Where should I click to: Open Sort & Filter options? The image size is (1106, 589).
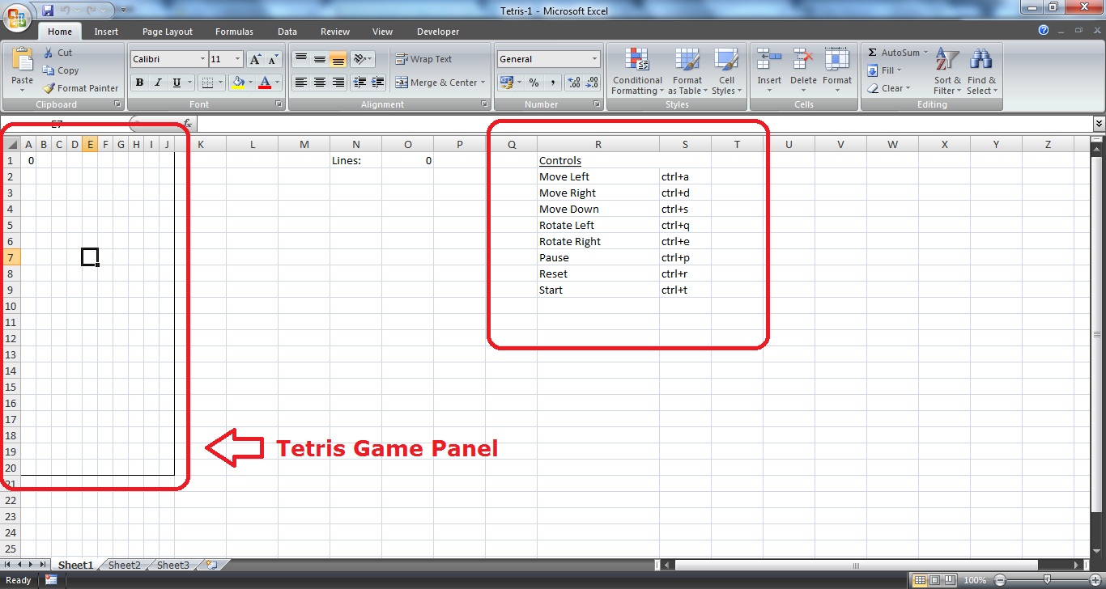coord(947,71)
